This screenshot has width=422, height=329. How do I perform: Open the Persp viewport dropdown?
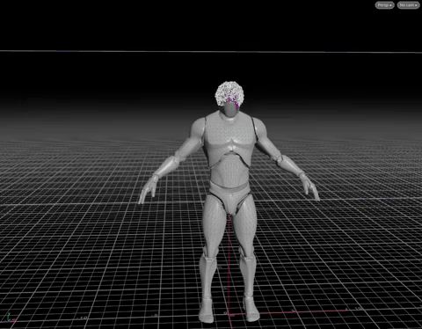(384, 5)
